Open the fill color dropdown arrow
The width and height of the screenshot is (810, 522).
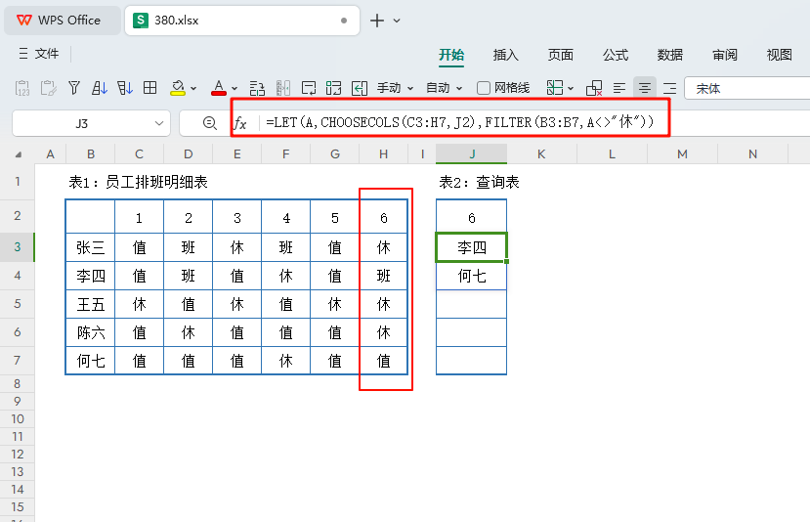pyautogui.click(x=193, y=89)
